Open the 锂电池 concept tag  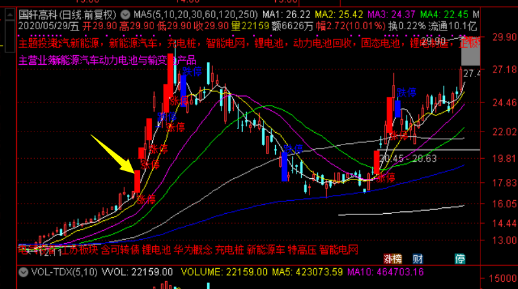pyautogui.click(x=157, y=249)
